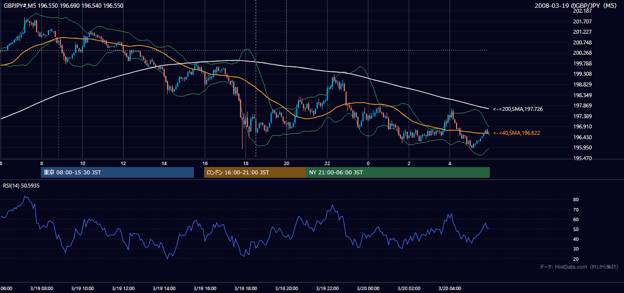
Task: Click price axis value 196.910
Action: 582,126
